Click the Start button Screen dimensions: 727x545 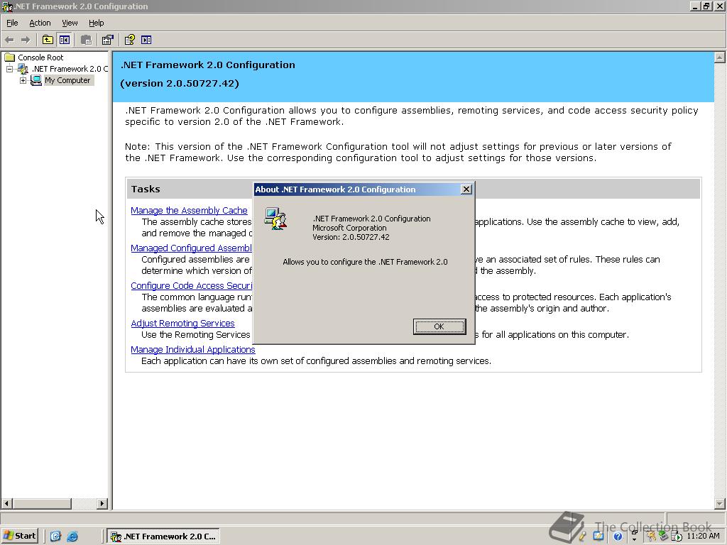click(x=19, y=536)
